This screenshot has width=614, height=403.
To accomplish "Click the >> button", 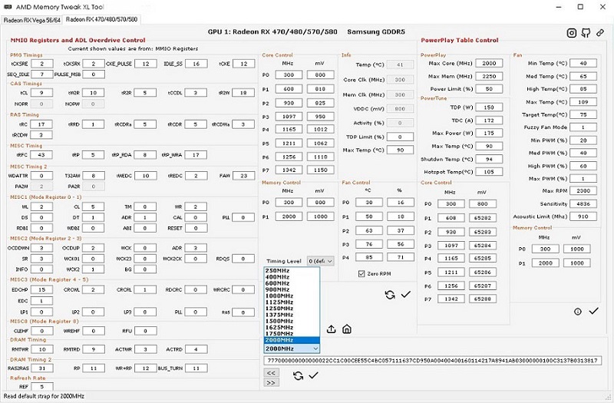I will (271, 382).
